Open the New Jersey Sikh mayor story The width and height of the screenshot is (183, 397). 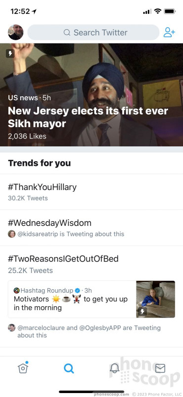coord(91,95)
